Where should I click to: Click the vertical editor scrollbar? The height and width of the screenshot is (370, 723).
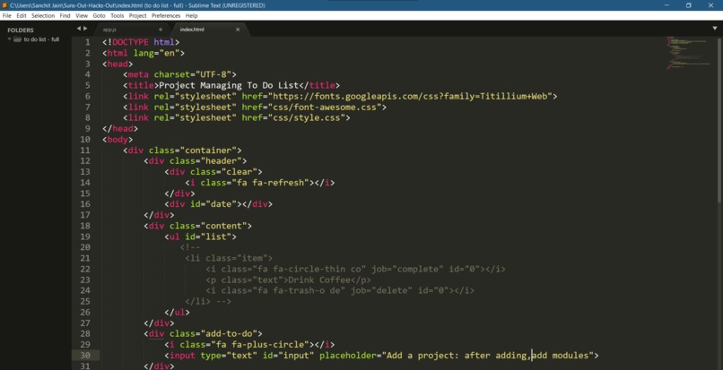(x=719, y=119)
